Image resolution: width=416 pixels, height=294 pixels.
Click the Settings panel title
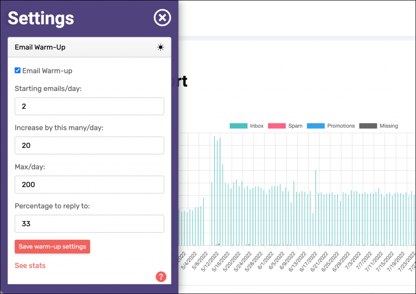pos(41,18)
